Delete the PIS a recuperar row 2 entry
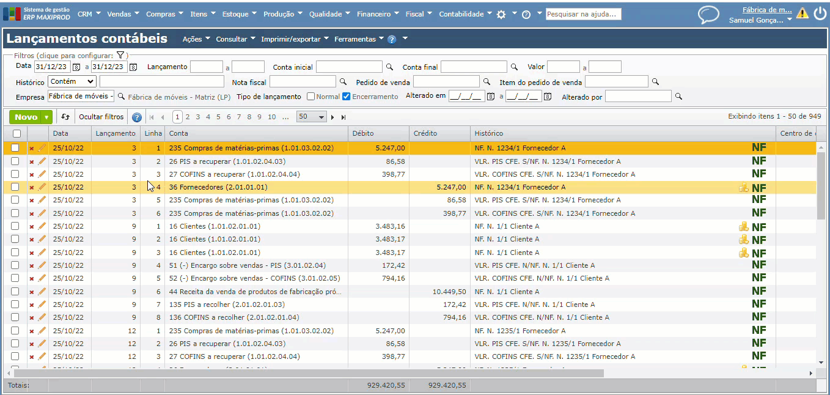 32,161
